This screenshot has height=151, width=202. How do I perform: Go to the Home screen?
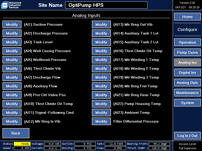pos(187,17)
